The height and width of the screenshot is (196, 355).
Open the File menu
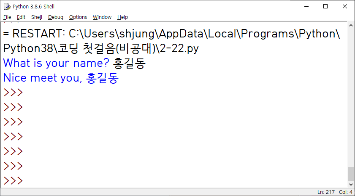[7, 17]
